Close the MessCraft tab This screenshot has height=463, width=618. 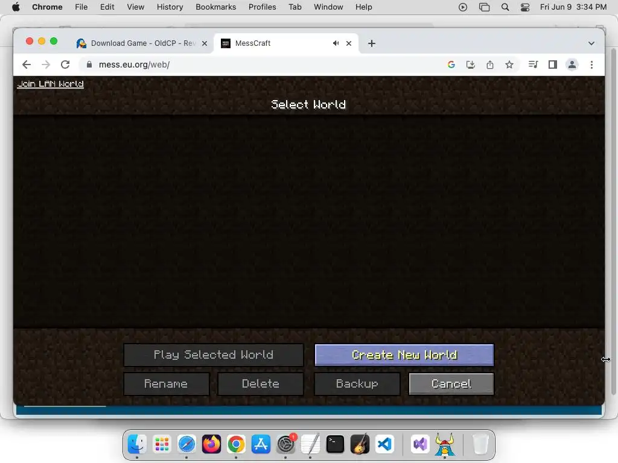pyautogui.click(x=349, y=43)
